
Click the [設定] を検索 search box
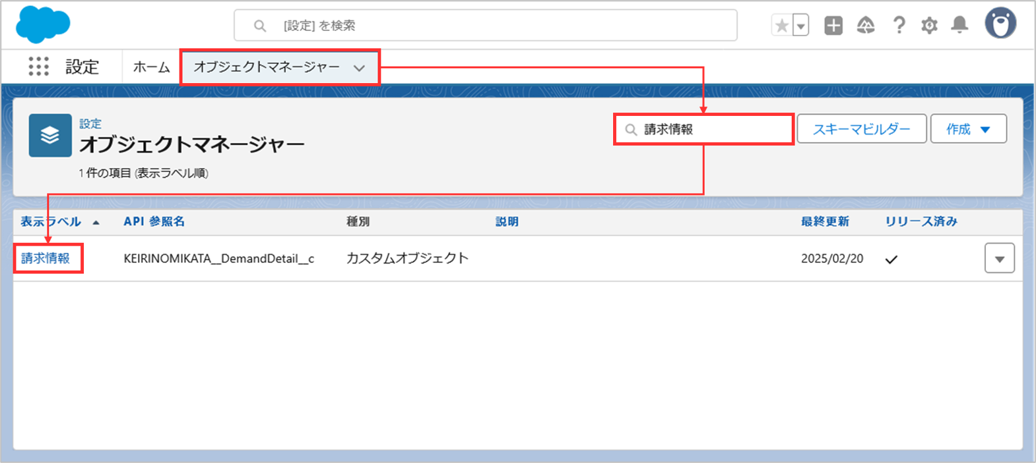pos(485,26)
